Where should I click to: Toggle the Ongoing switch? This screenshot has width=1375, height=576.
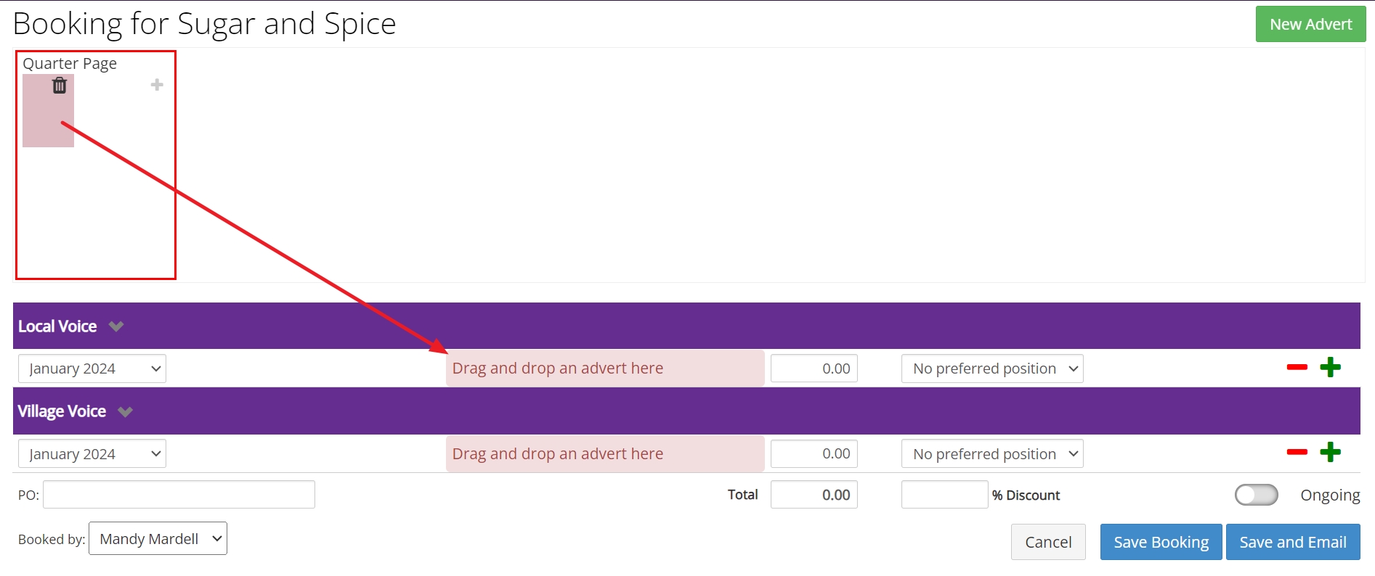1256,495
